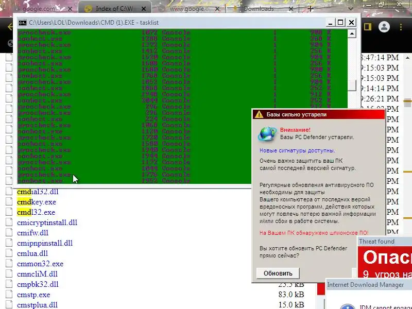412x309 pixels.
Task: Click the globe icon in PC Defender popup
Action: point(267,133)
